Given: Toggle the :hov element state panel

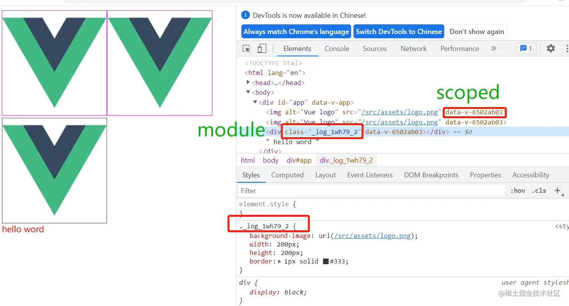Looking at the screenshot, I should pos(518,190).
